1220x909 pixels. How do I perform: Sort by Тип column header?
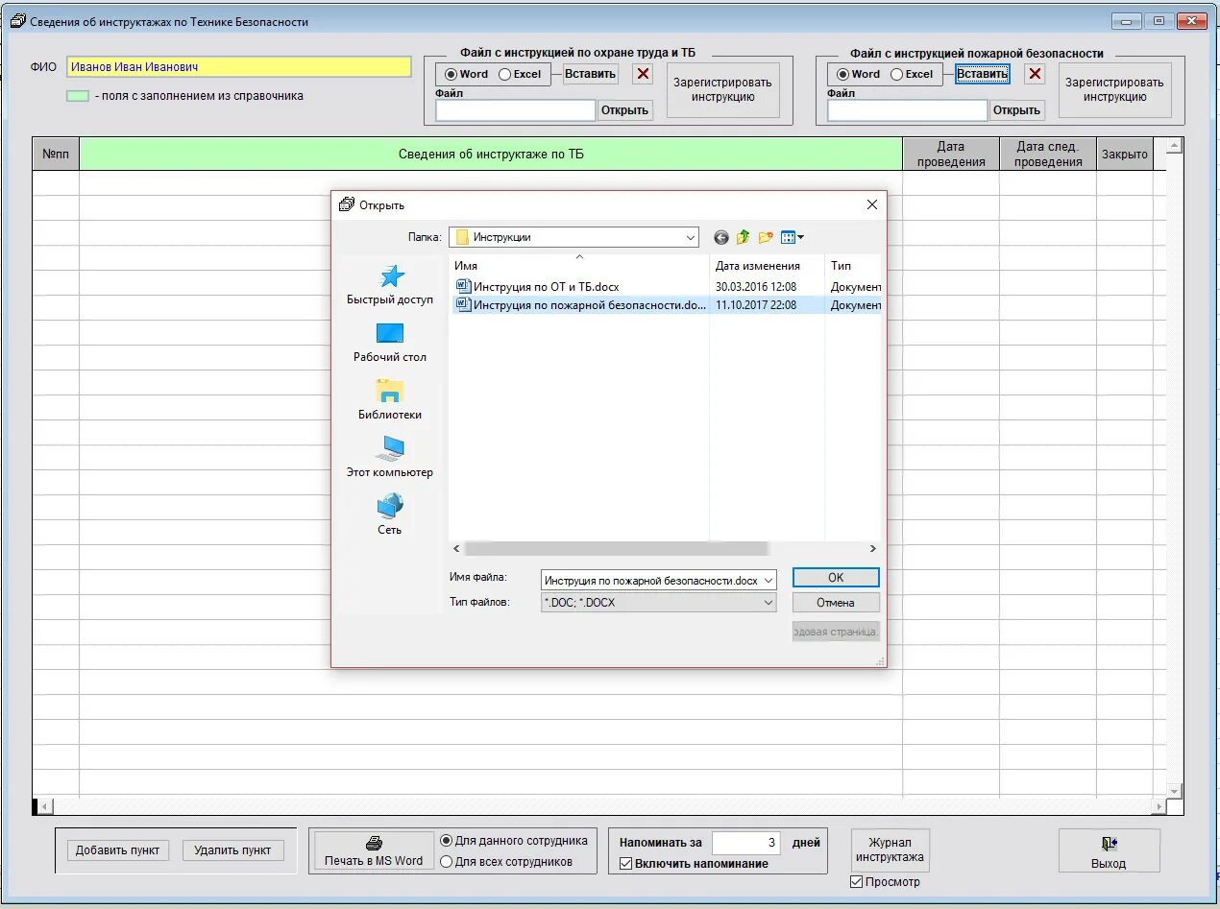853,266
